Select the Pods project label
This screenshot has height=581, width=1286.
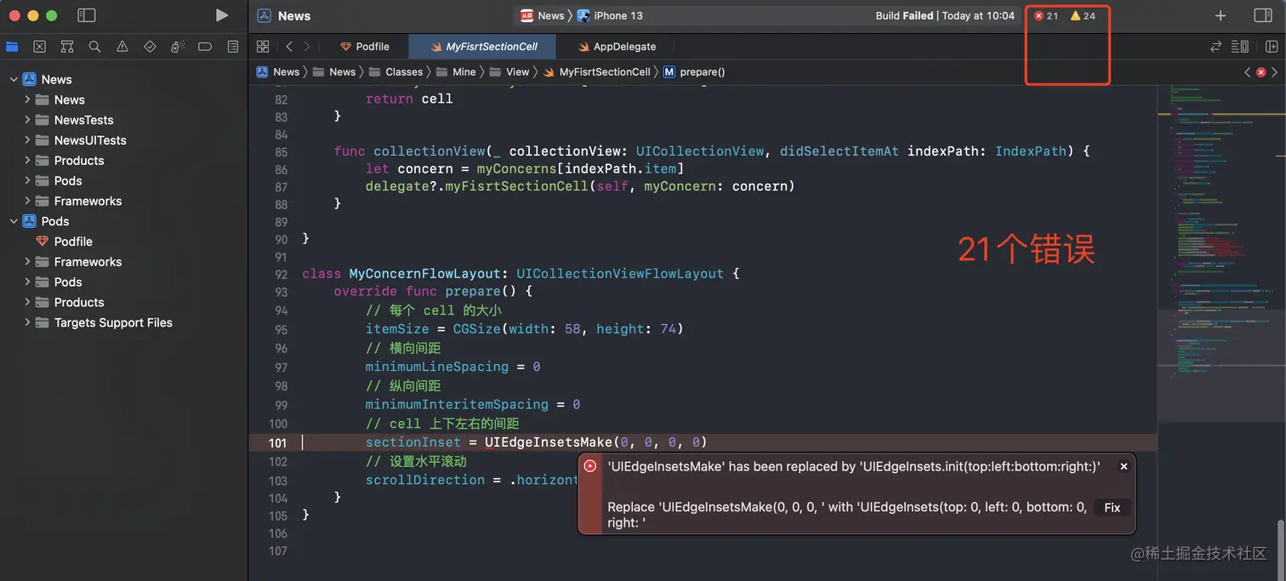click(55, 221)
